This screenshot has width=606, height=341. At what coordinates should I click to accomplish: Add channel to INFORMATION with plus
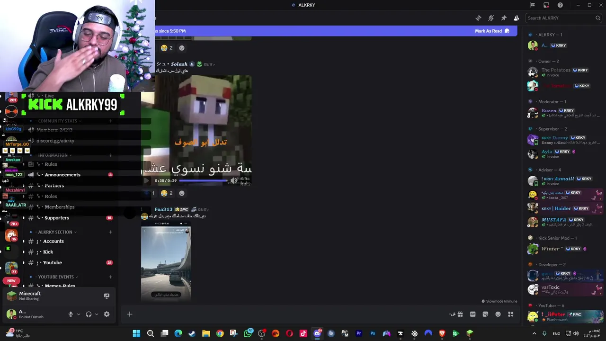tap(110, 155)
